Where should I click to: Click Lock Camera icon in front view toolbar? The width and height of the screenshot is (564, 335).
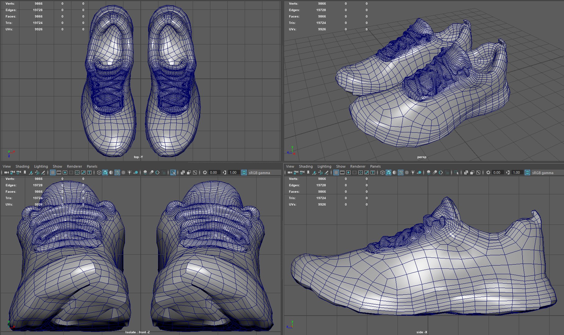(x=12, y=172)
